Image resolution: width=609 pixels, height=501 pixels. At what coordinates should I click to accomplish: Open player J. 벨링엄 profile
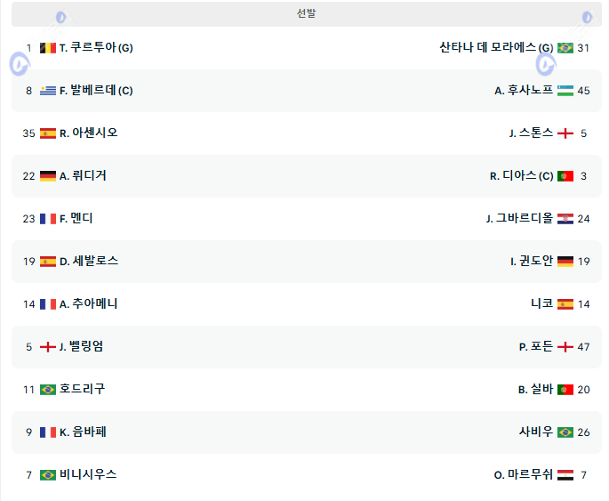pyautogui.click(x=81, y=347)
